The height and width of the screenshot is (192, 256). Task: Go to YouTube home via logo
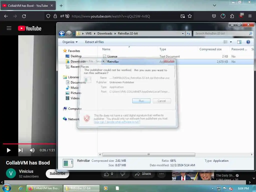tap(29, 28)
